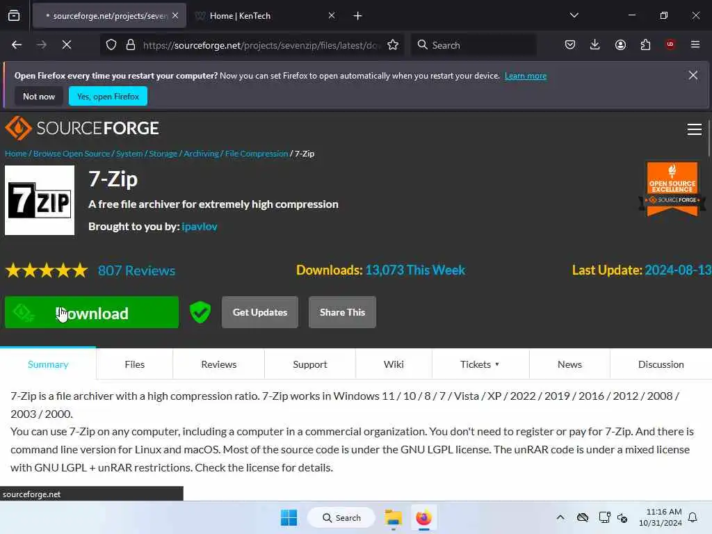Open extensions puzzle icon

point(645,44)
